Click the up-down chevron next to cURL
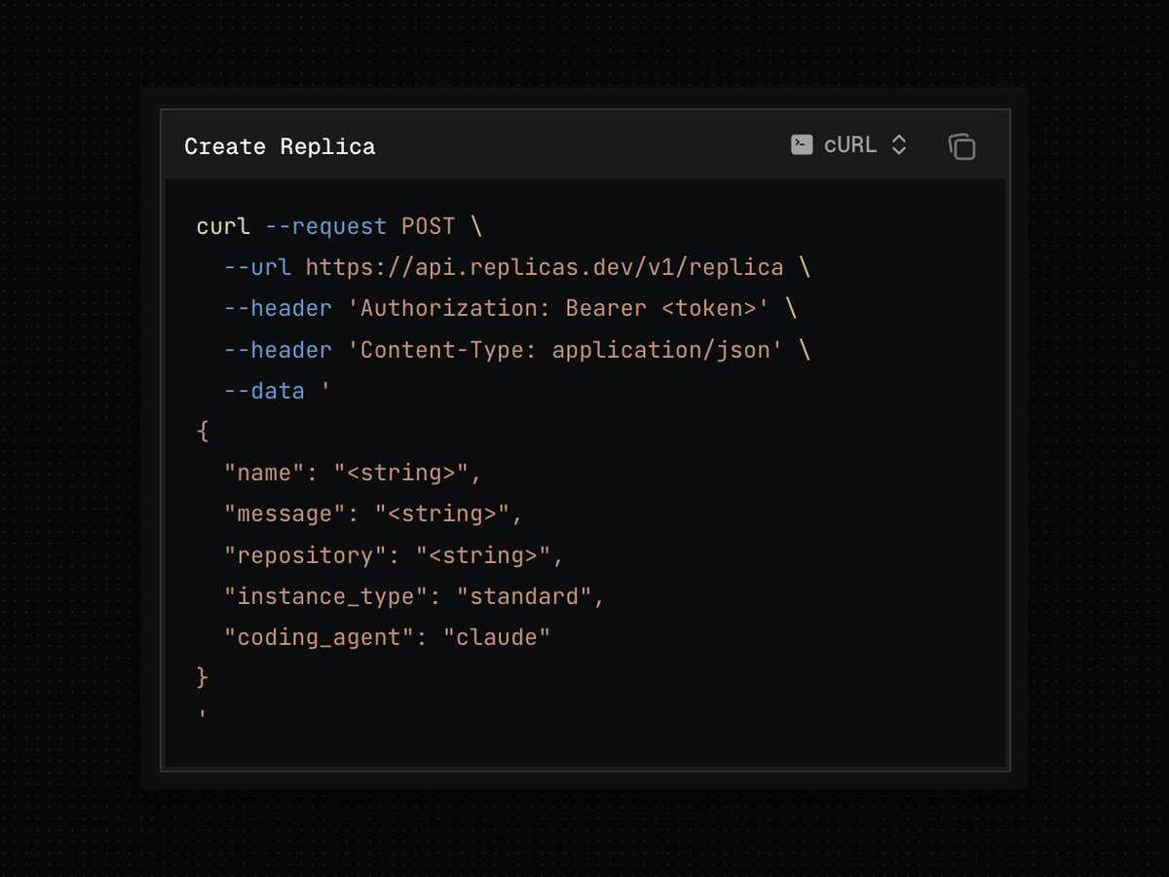This screenshot has height=877, width=1169. coord(899,145)
